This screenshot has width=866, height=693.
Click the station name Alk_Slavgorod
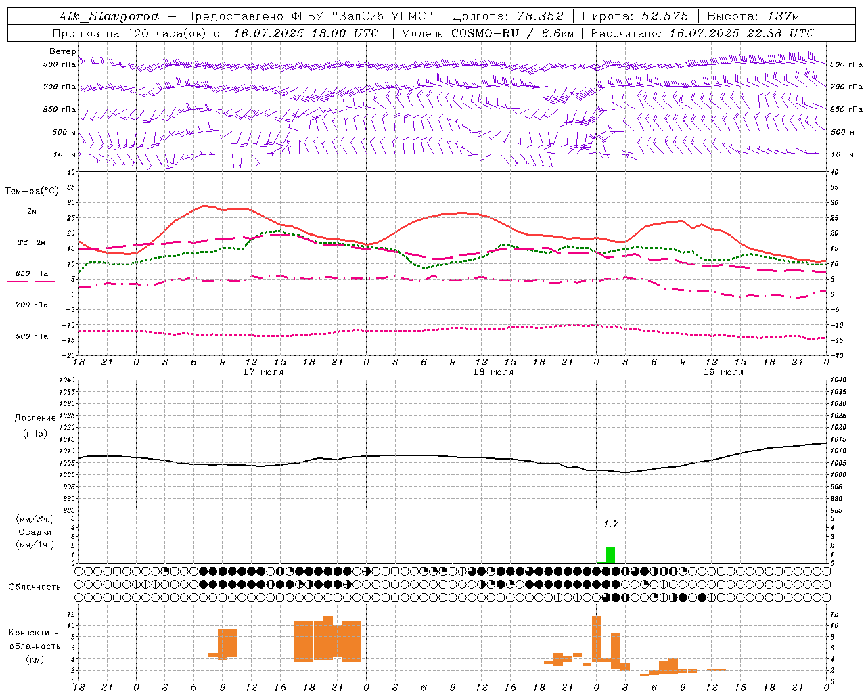click(109, 16)
